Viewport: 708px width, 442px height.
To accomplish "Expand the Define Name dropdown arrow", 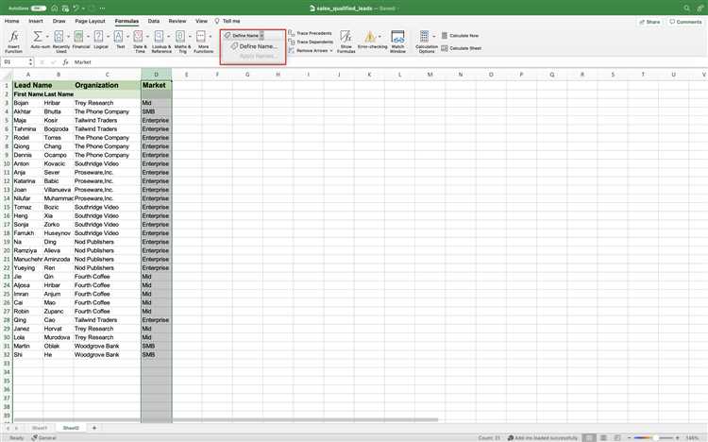I will point(261,35).
